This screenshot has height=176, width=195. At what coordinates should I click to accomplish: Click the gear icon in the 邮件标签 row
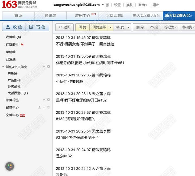click(48, 100)
